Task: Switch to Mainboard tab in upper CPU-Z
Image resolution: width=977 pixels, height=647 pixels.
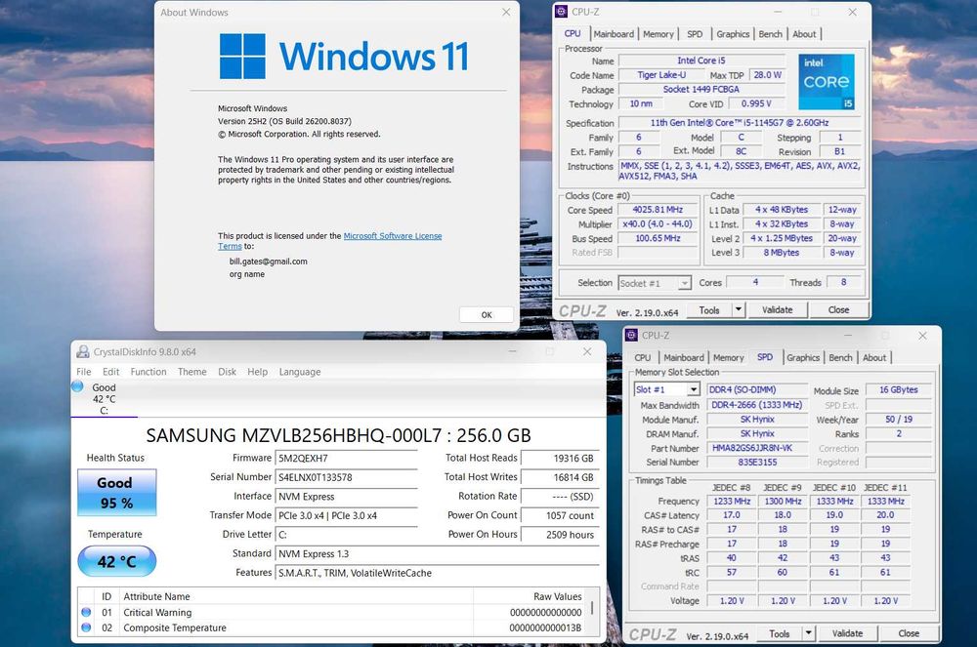Action: pyautogui.click(x=614, y=34)
